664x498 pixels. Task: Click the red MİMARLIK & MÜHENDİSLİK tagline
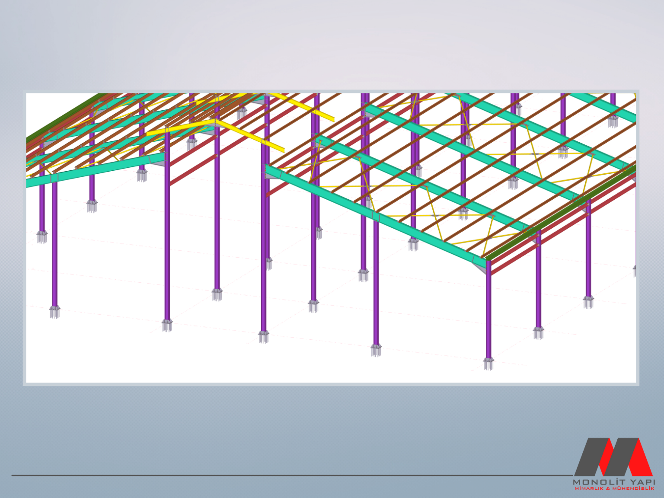click(x=614, y=488)
